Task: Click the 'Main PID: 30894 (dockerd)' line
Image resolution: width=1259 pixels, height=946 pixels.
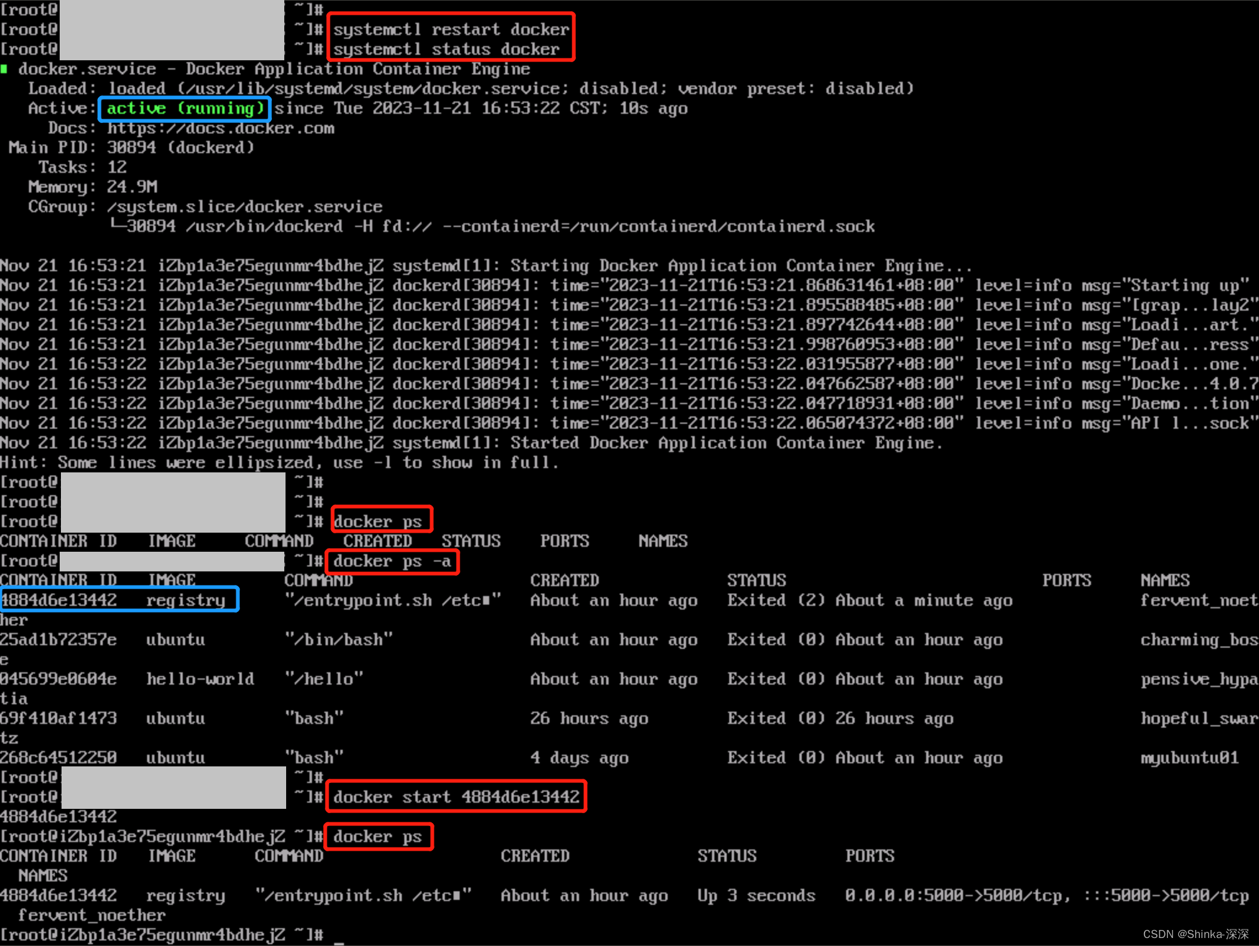Action: pyautogui.click(x=131, y=148)
